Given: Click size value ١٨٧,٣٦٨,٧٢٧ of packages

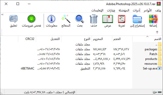Looking at the screenshot, I should (x=121, y=49).
